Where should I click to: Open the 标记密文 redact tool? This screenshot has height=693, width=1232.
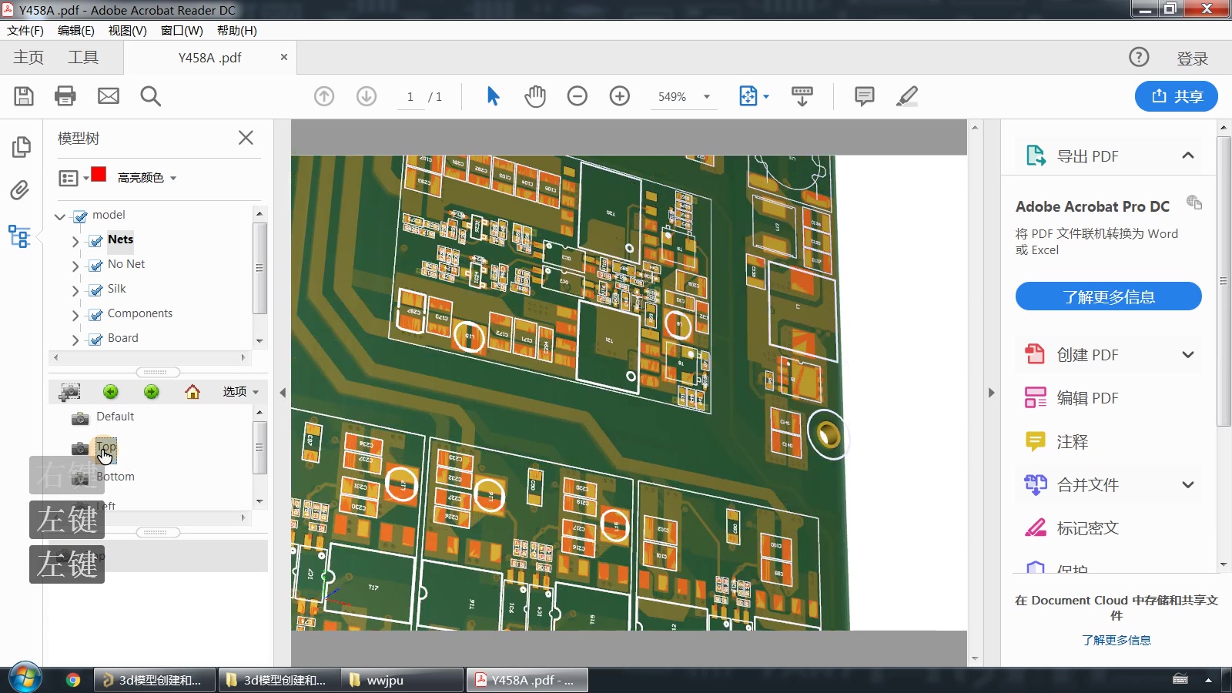[x=1087, y=528]
